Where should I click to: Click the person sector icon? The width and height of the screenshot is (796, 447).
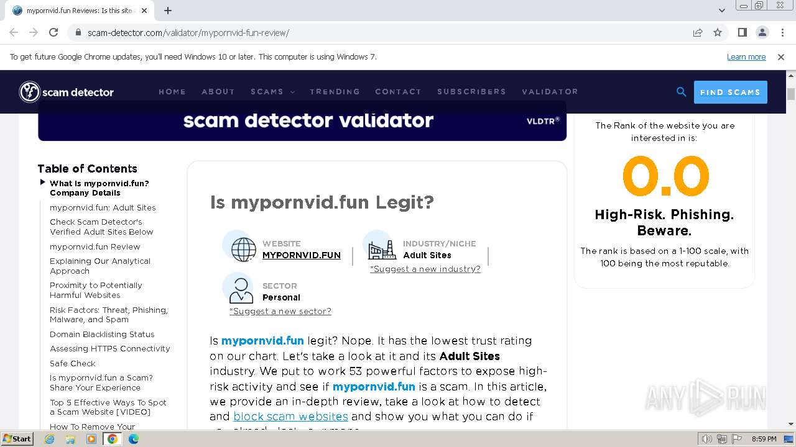tap(241, 291)
